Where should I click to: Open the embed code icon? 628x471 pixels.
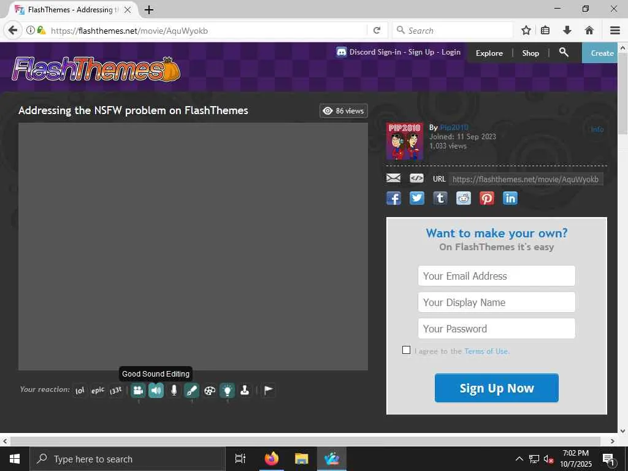[416, 178]
